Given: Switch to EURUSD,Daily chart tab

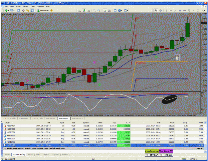Looking at the screenshot, I should pos(37,118).
